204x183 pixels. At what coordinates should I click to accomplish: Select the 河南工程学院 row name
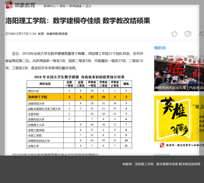click(36, 130)
